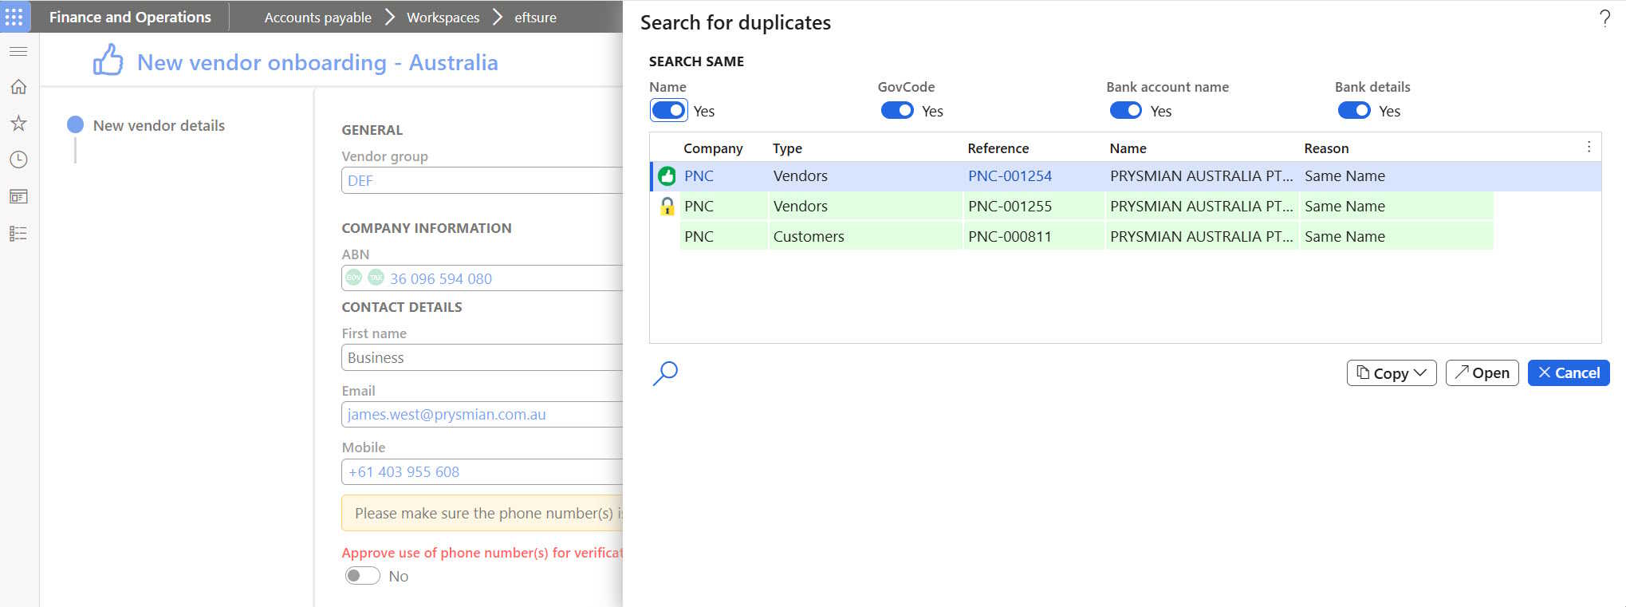This screenshot has height=607, width=1626.
Task: Sort by the Company column header
Action: [x=713, y=148]
